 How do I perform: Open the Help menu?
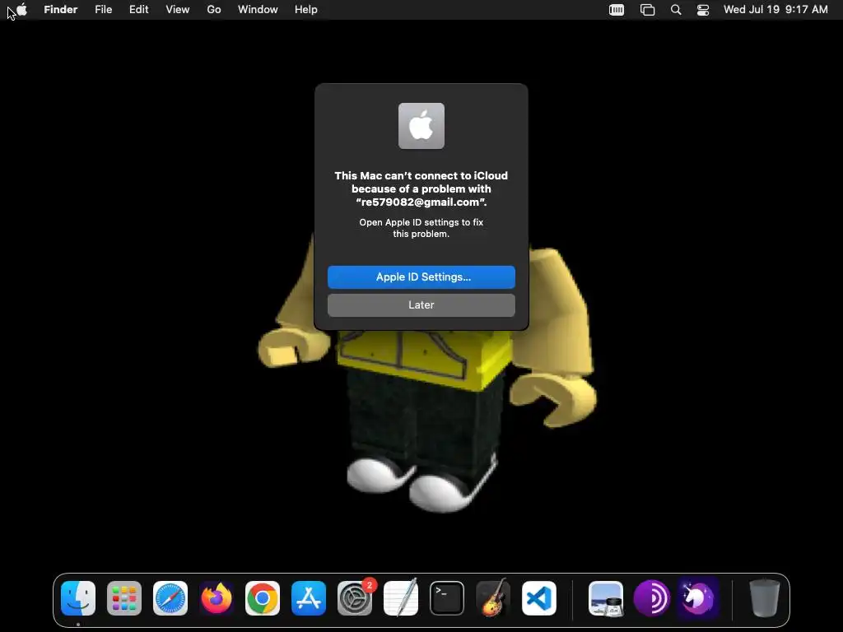tap(306, 10)
